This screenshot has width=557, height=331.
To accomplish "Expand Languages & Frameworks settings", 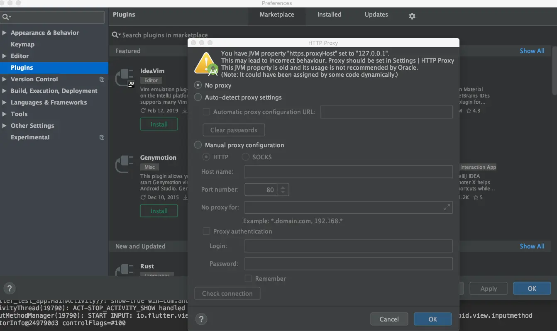I will tap(4, 102).
